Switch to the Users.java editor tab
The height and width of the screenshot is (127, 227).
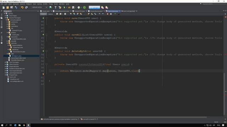(x=46, y=11)
